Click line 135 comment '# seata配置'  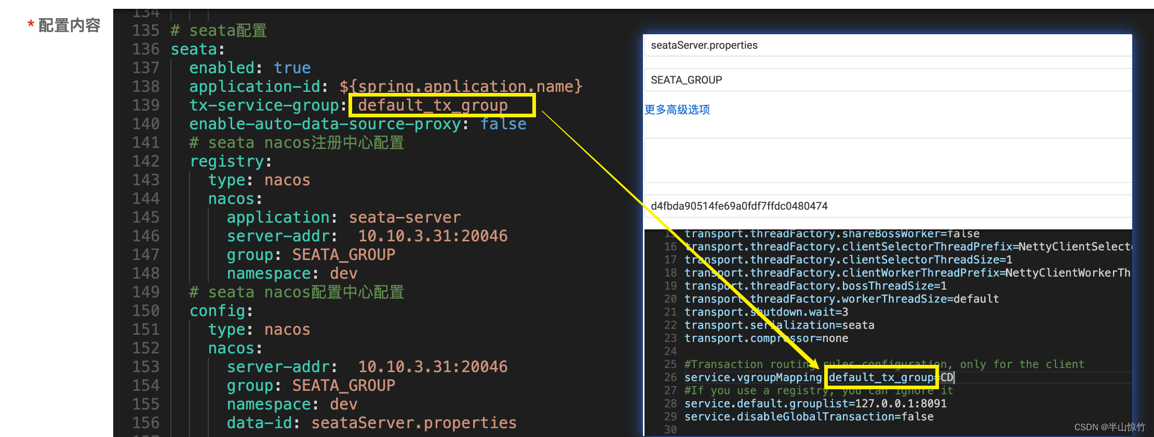219,31
